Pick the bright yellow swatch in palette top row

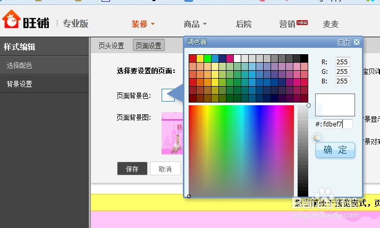click(x=200, y=58)
